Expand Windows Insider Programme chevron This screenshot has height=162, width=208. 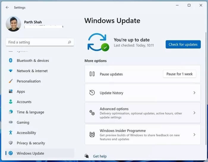pyautogui.click(x=194, y=135)
